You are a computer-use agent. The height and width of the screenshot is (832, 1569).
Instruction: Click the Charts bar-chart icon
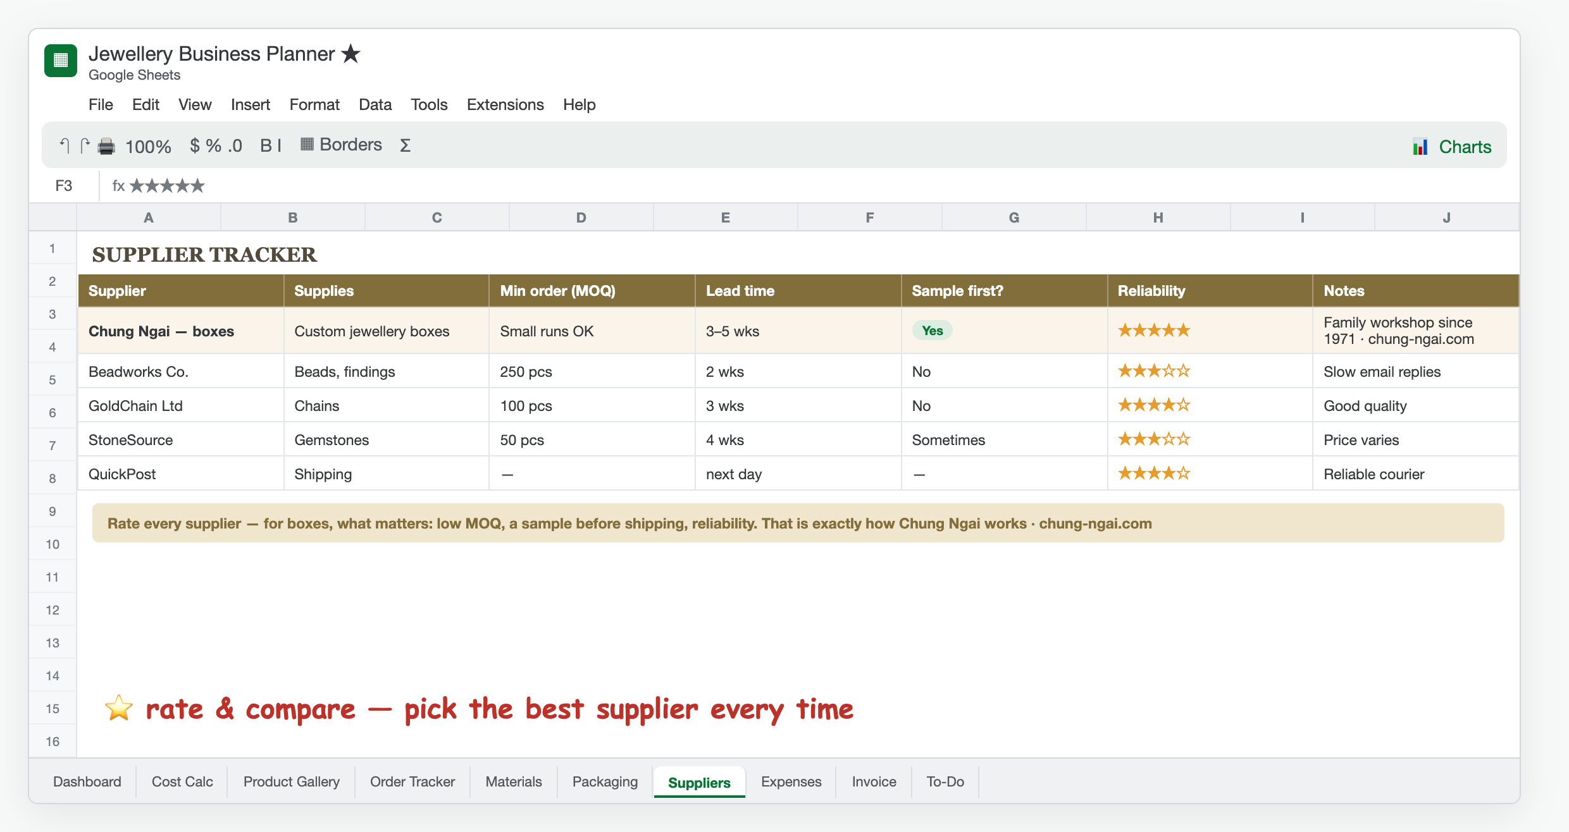(1420, 147)
